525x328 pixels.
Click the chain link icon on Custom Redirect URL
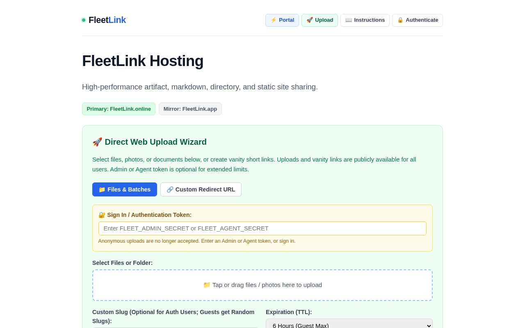pyautogui.click(x=170, y=189)
